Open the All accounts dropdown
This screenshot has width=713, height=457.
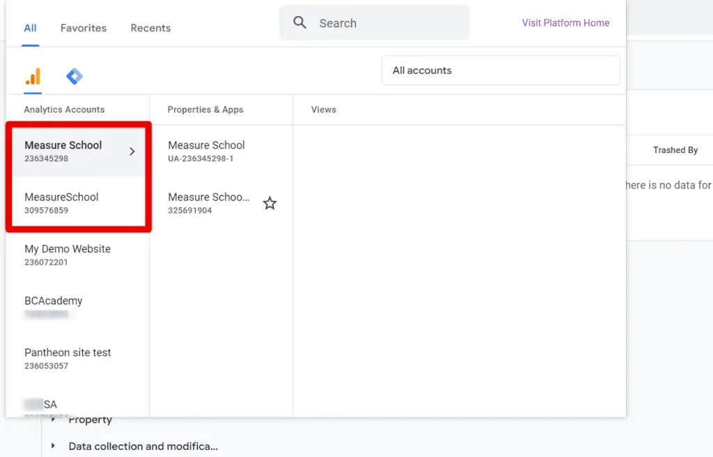tap(500, 70)
